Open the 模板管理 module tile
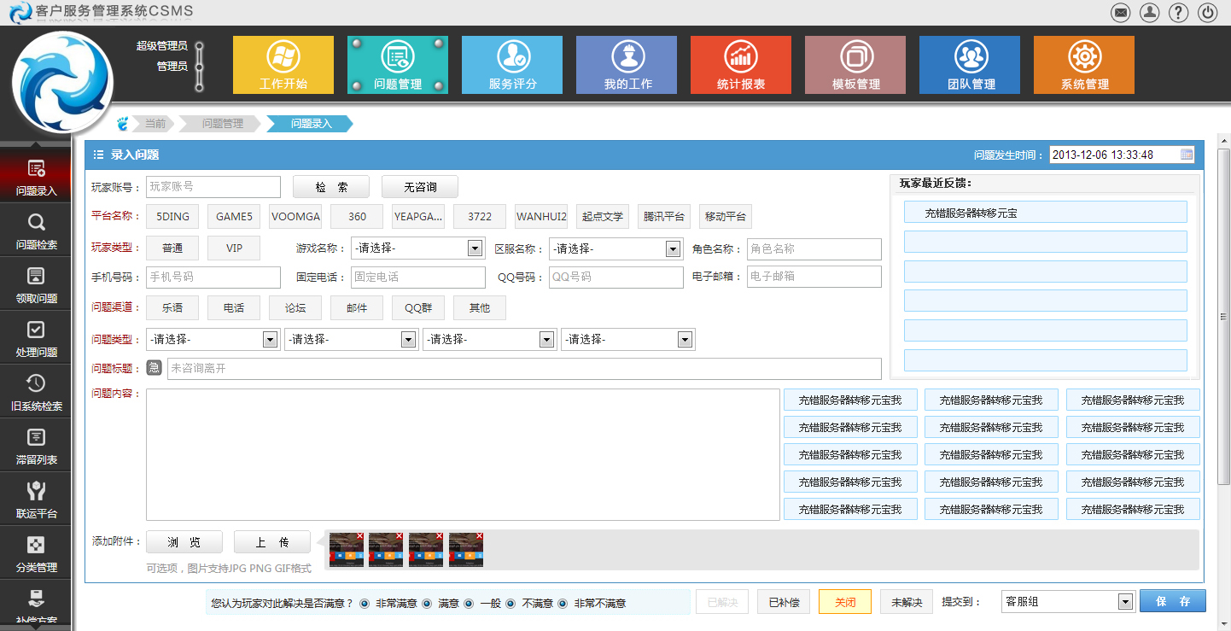This screenshot has width=1231, height=631. (x=855, y=65)
